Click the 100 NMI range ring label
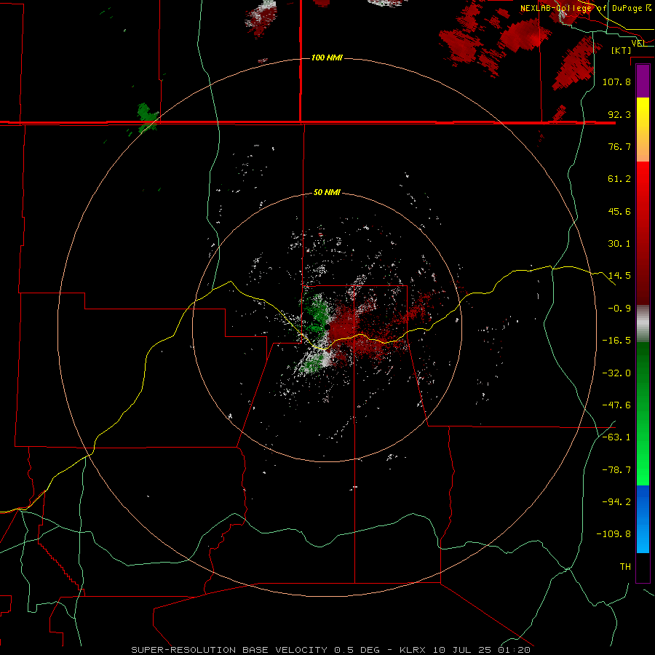 pos(327,57)
